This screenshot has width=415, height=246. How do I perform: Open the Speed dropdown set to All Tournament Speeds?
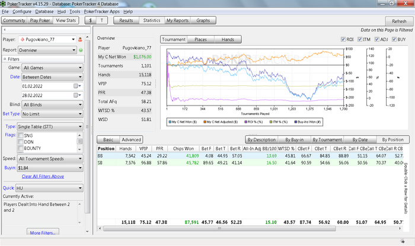[x=50, y=158]
